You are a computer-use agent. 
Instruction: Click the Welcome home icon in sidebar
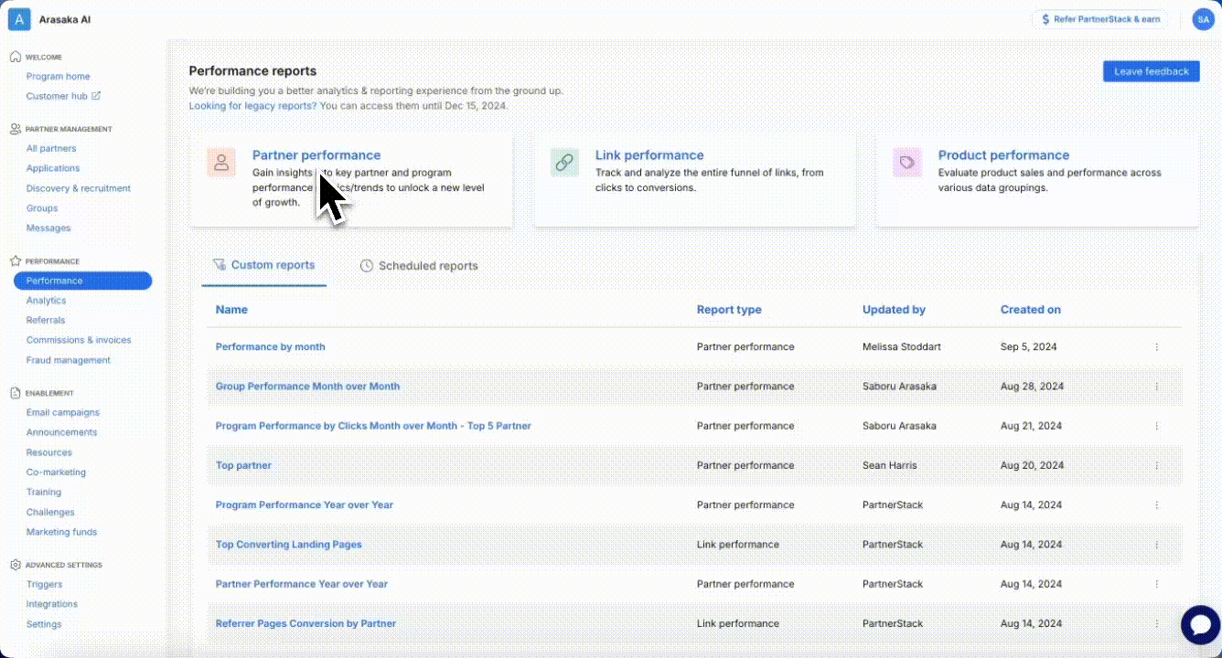point(16,57)
